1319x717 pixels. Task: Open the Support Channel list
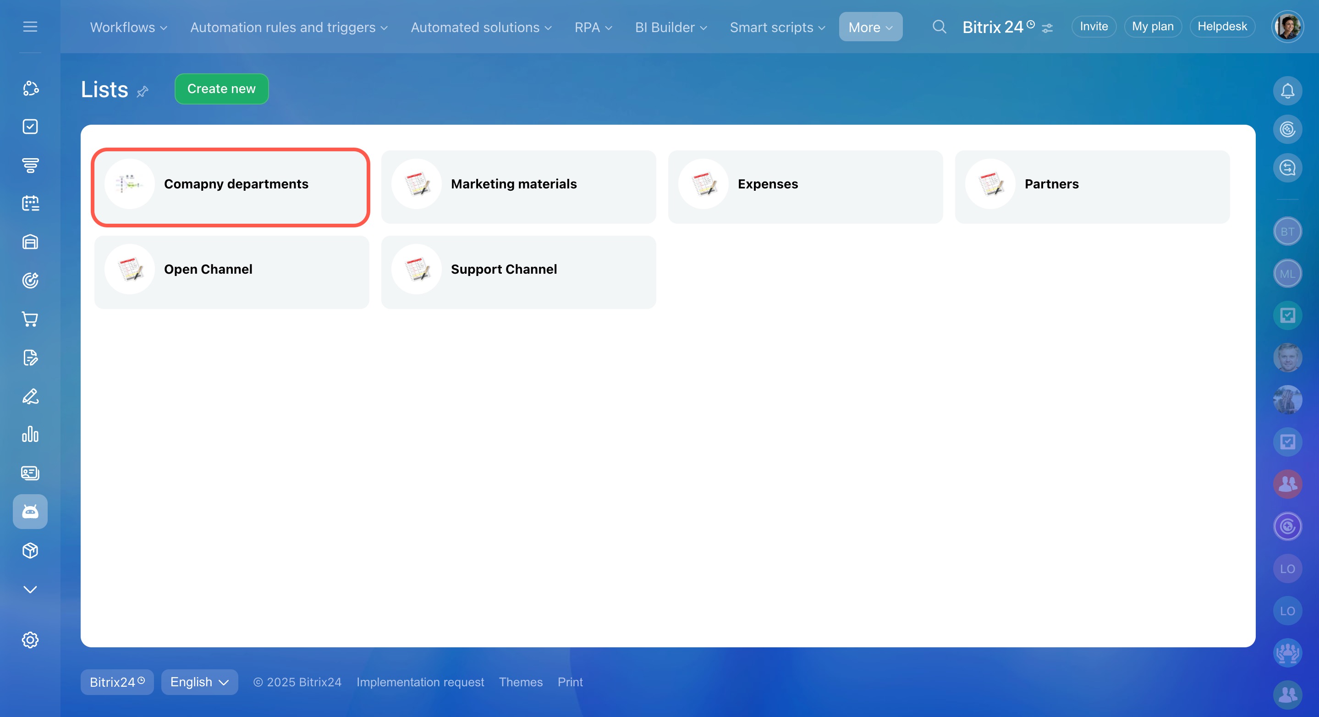[518, 272]
